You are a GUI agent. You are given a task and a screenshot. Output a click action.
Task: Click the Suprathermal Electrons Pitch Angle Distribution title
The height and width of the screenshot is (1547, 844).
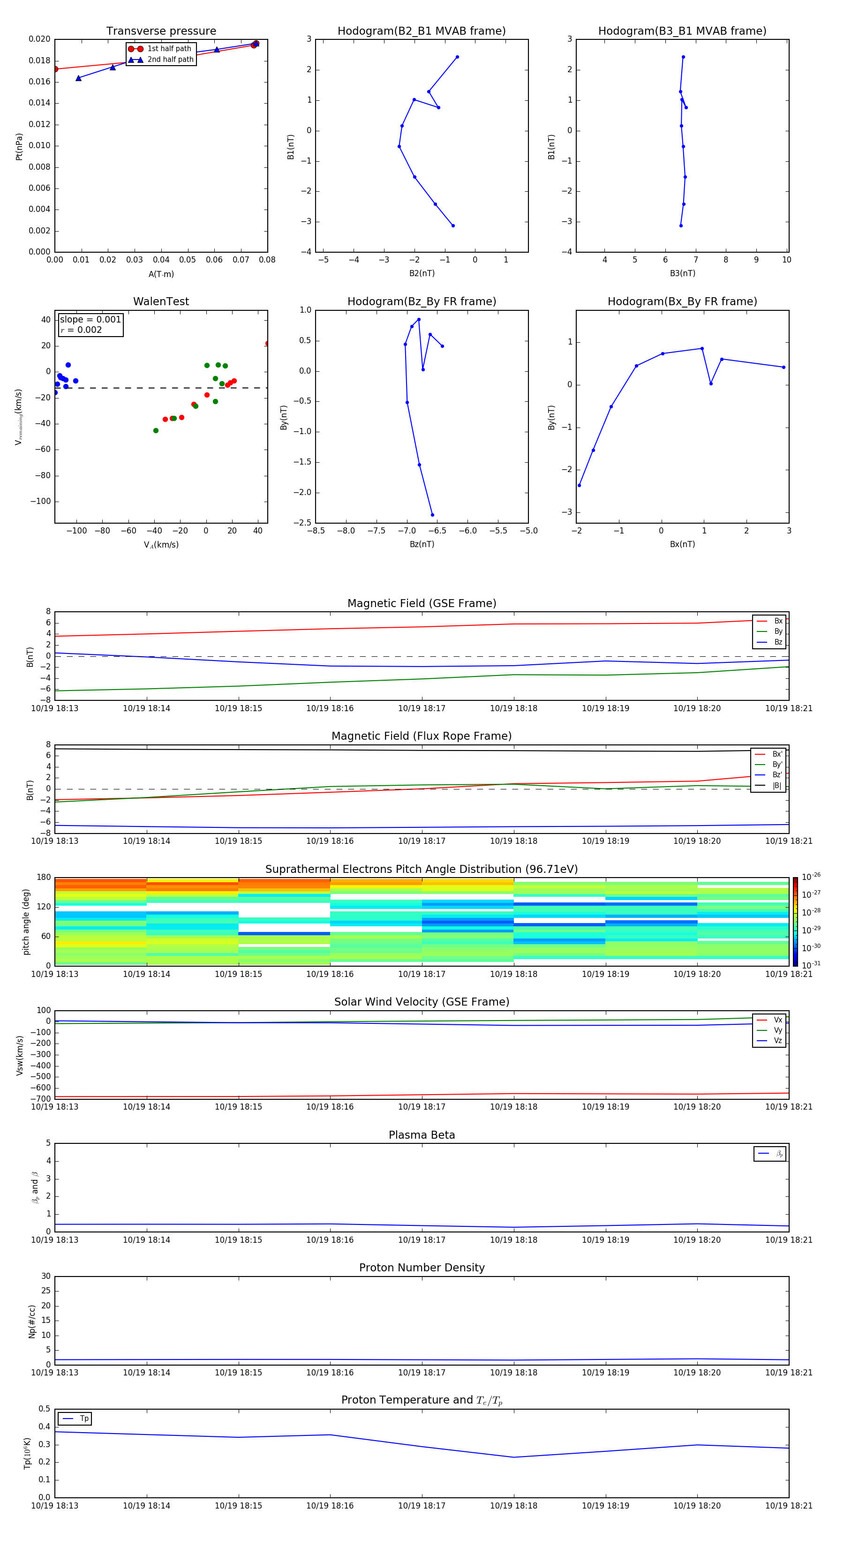pyautogui.click(x=422, y=870)
